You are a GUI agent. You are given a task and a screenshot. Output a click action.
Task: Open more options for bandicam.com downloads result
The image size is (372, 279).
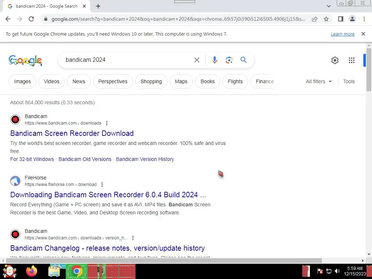[107, 123]
